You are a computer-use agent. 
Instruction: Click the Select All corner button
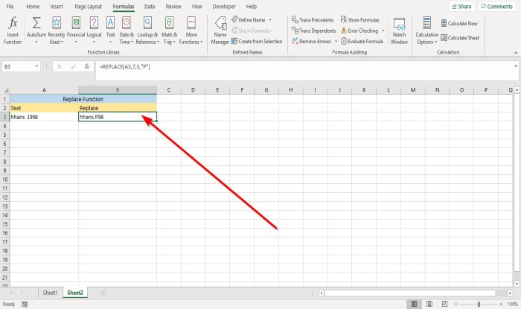4,90
